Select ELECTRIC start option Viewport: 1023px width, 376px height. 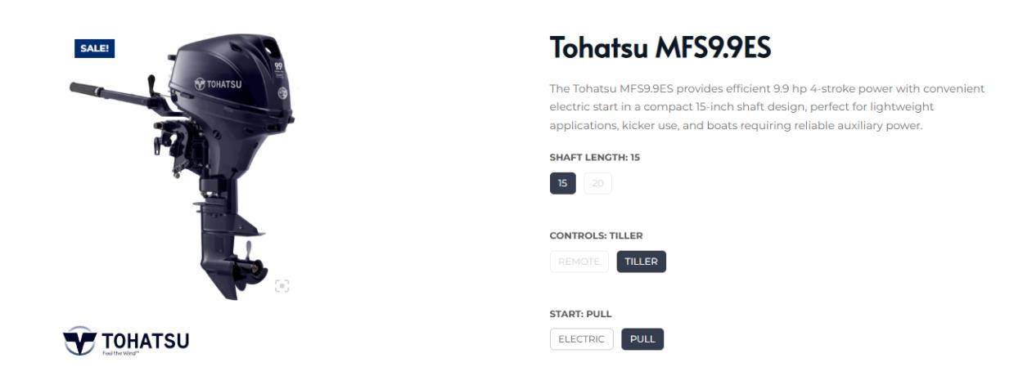tap(581, 339)
